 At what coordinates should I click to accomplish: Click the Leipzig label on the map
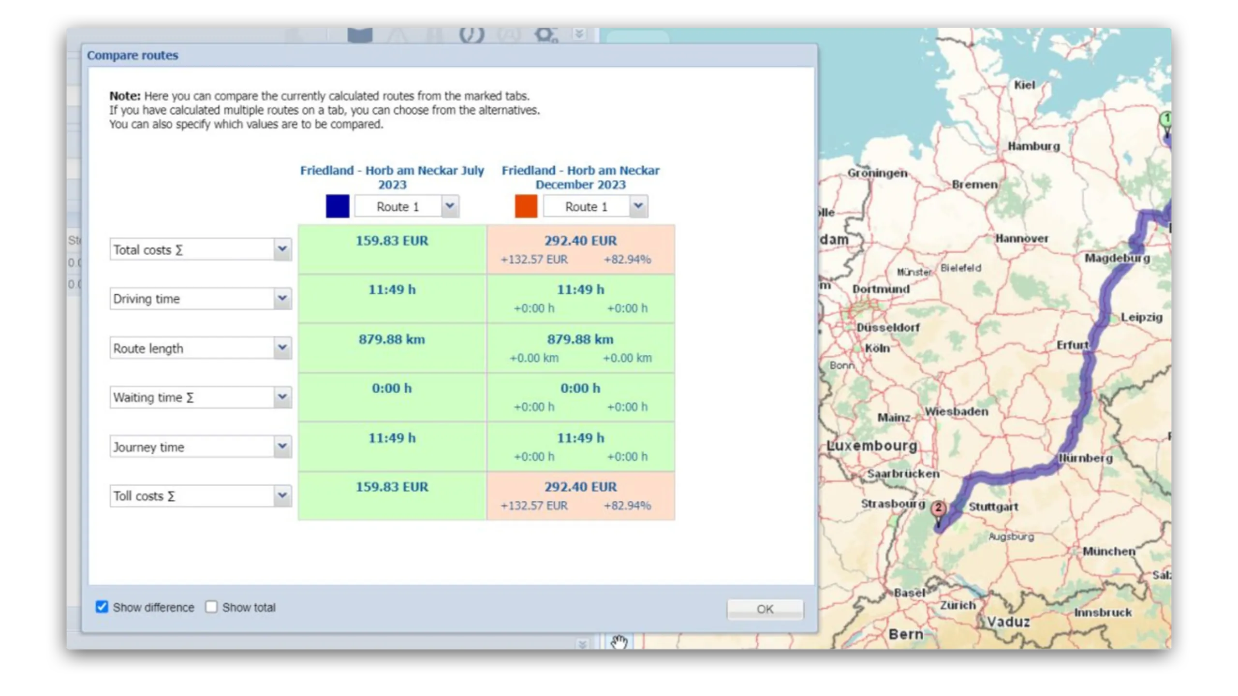coord(1142,317)
